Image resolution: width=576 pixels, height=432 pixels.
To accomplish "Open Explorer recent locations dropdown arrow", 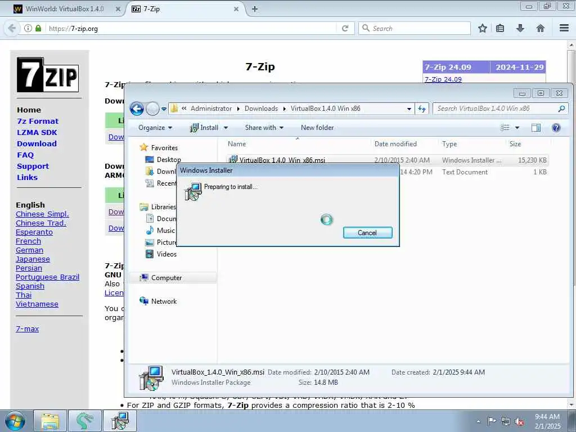I will pyautogui.click(x=164, y=109).
